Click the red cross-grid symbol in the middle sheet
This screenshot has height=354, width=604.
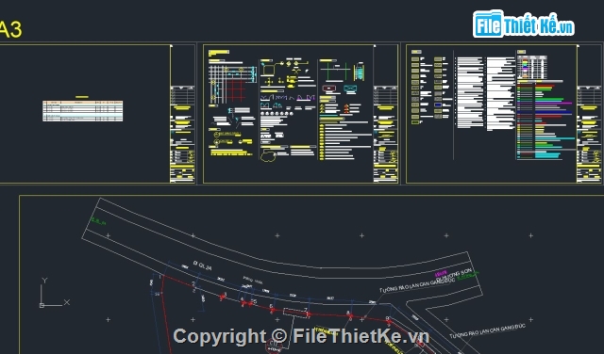(235, 90)
